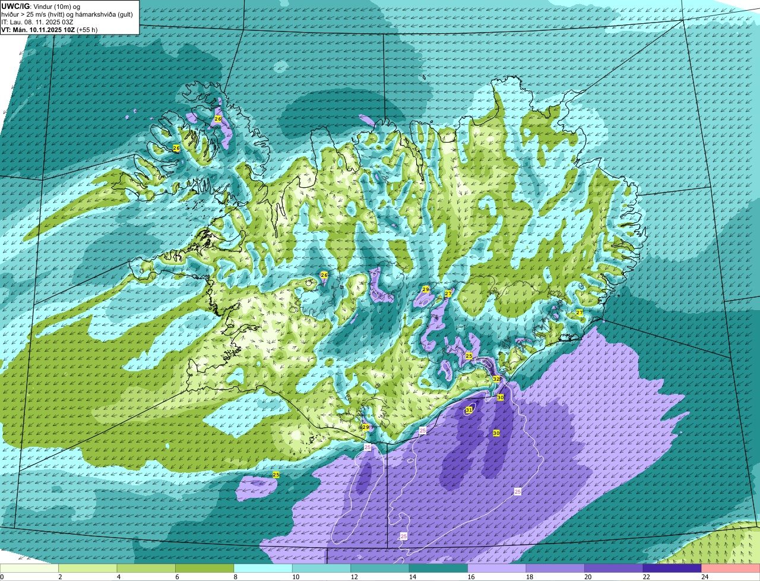760x581 pixels.
Task: Click the pale cream 0–2 m/s legend swatch
Action: pyautogui.click(x=30, y=568)
